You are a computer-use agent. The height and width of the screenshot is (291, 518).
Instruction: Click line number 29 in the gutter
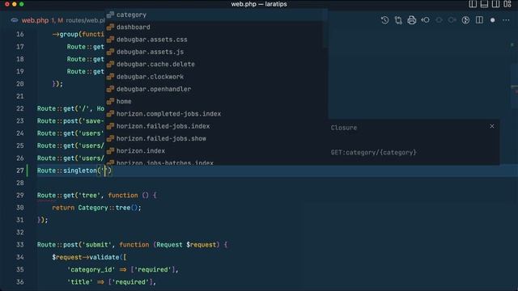(x=19, y=196)
